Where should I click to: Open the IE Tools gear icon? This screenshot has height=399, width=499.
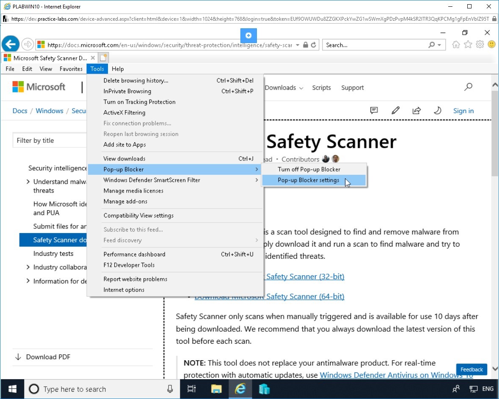point(480,45)
